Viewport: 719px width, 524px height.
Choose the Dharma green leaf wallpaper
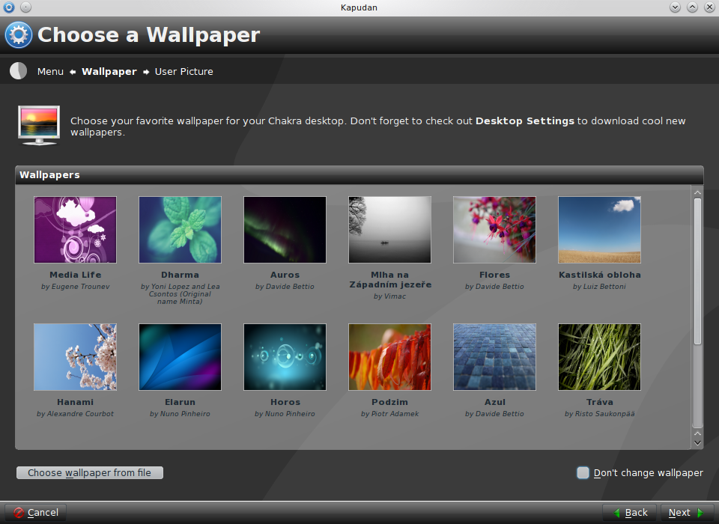[180, 230]
